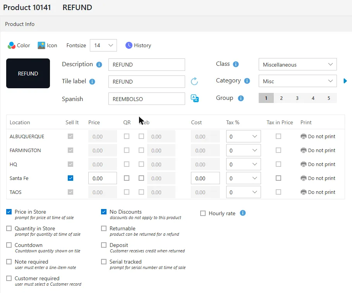
Task: Click the Description input field
Action: coord(147,65)
